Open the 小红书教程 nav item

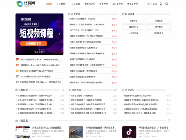click(118, 4)
